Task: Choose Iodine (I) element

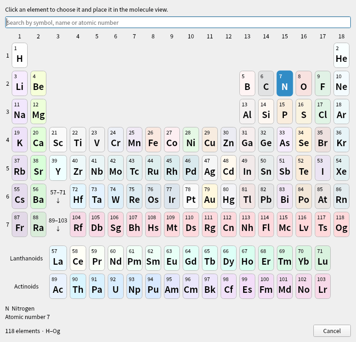Action: [x=323, y=168]
